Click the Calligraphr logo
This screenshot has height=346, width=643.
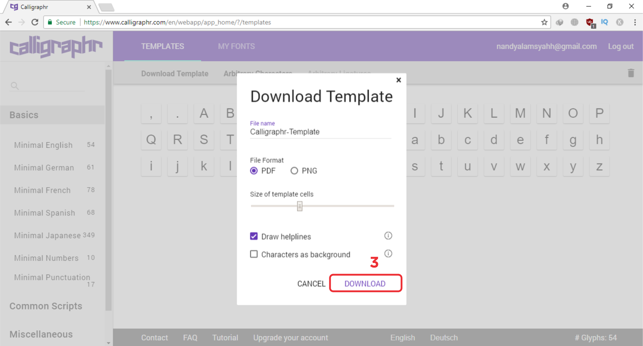(56, 47)
